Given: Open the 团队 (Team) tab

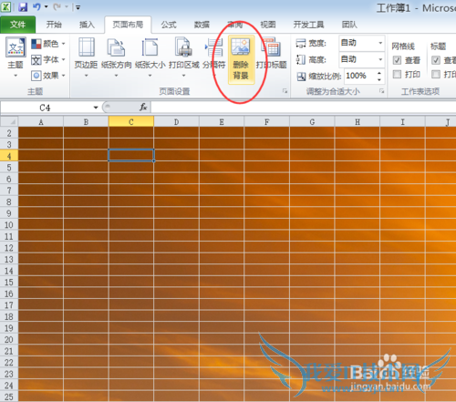Looking at the screenshot, I should click(x=349, y=25).
